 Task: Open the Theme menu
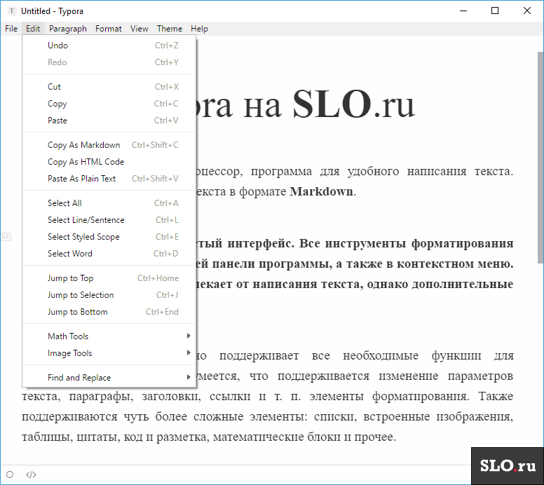[x=170, y=29]
